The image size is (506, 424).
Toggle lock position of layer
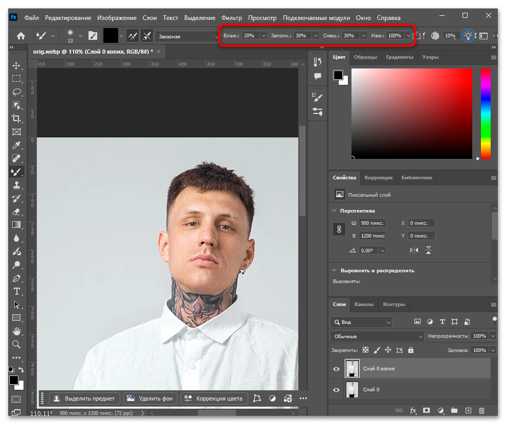click(388, 350)
